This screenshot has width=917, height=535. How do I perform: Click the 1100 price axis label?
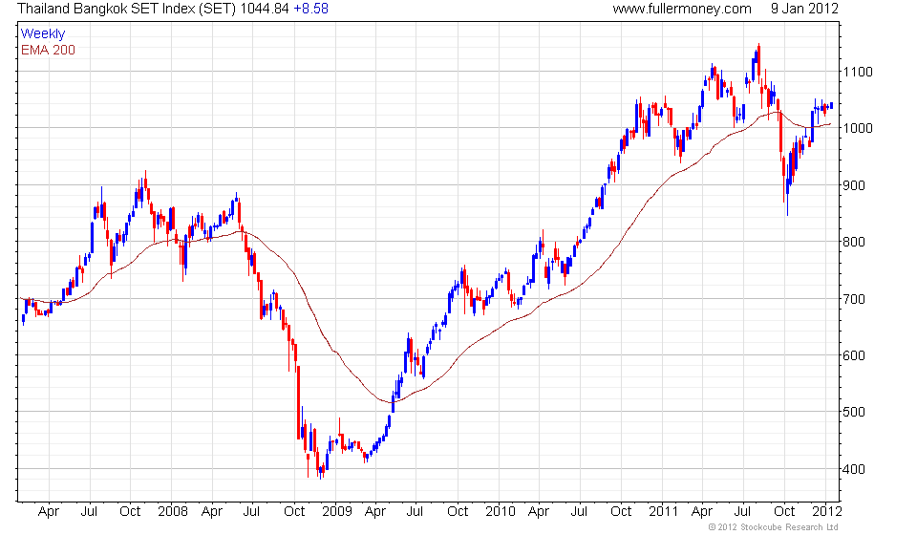coord(858,72)
